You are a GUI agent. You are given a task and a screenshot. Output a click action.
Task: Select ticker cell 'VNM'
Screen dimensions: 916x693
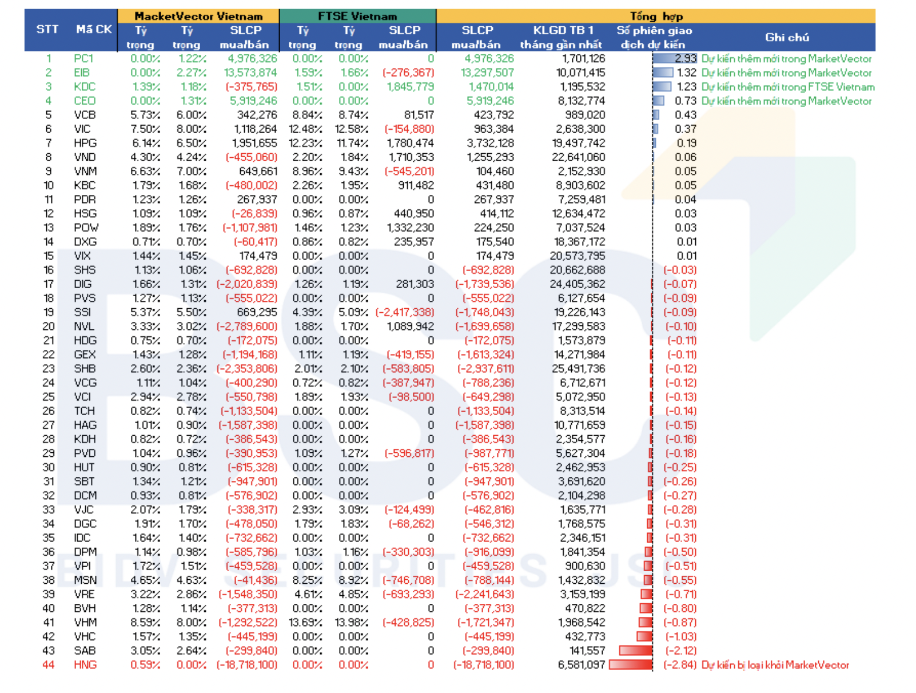click(x=85, y=172)
